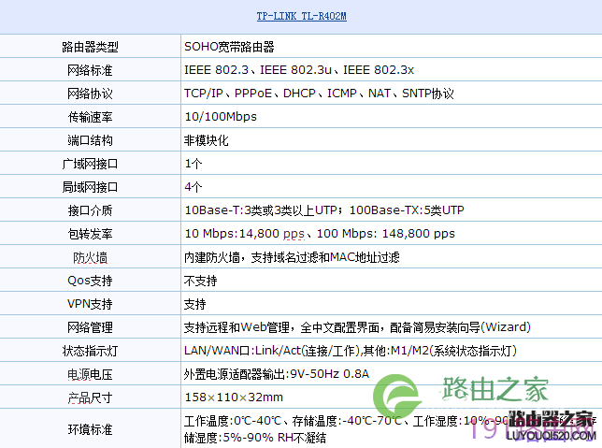Select the 局域网接口 label
This screenshot has height=448, width=602.
pos(90,187)
